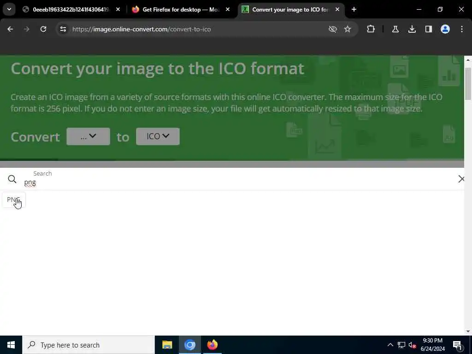This screenshot has height=354, width=472.
Task: Open a new browser tab
Action: point(354,10)
